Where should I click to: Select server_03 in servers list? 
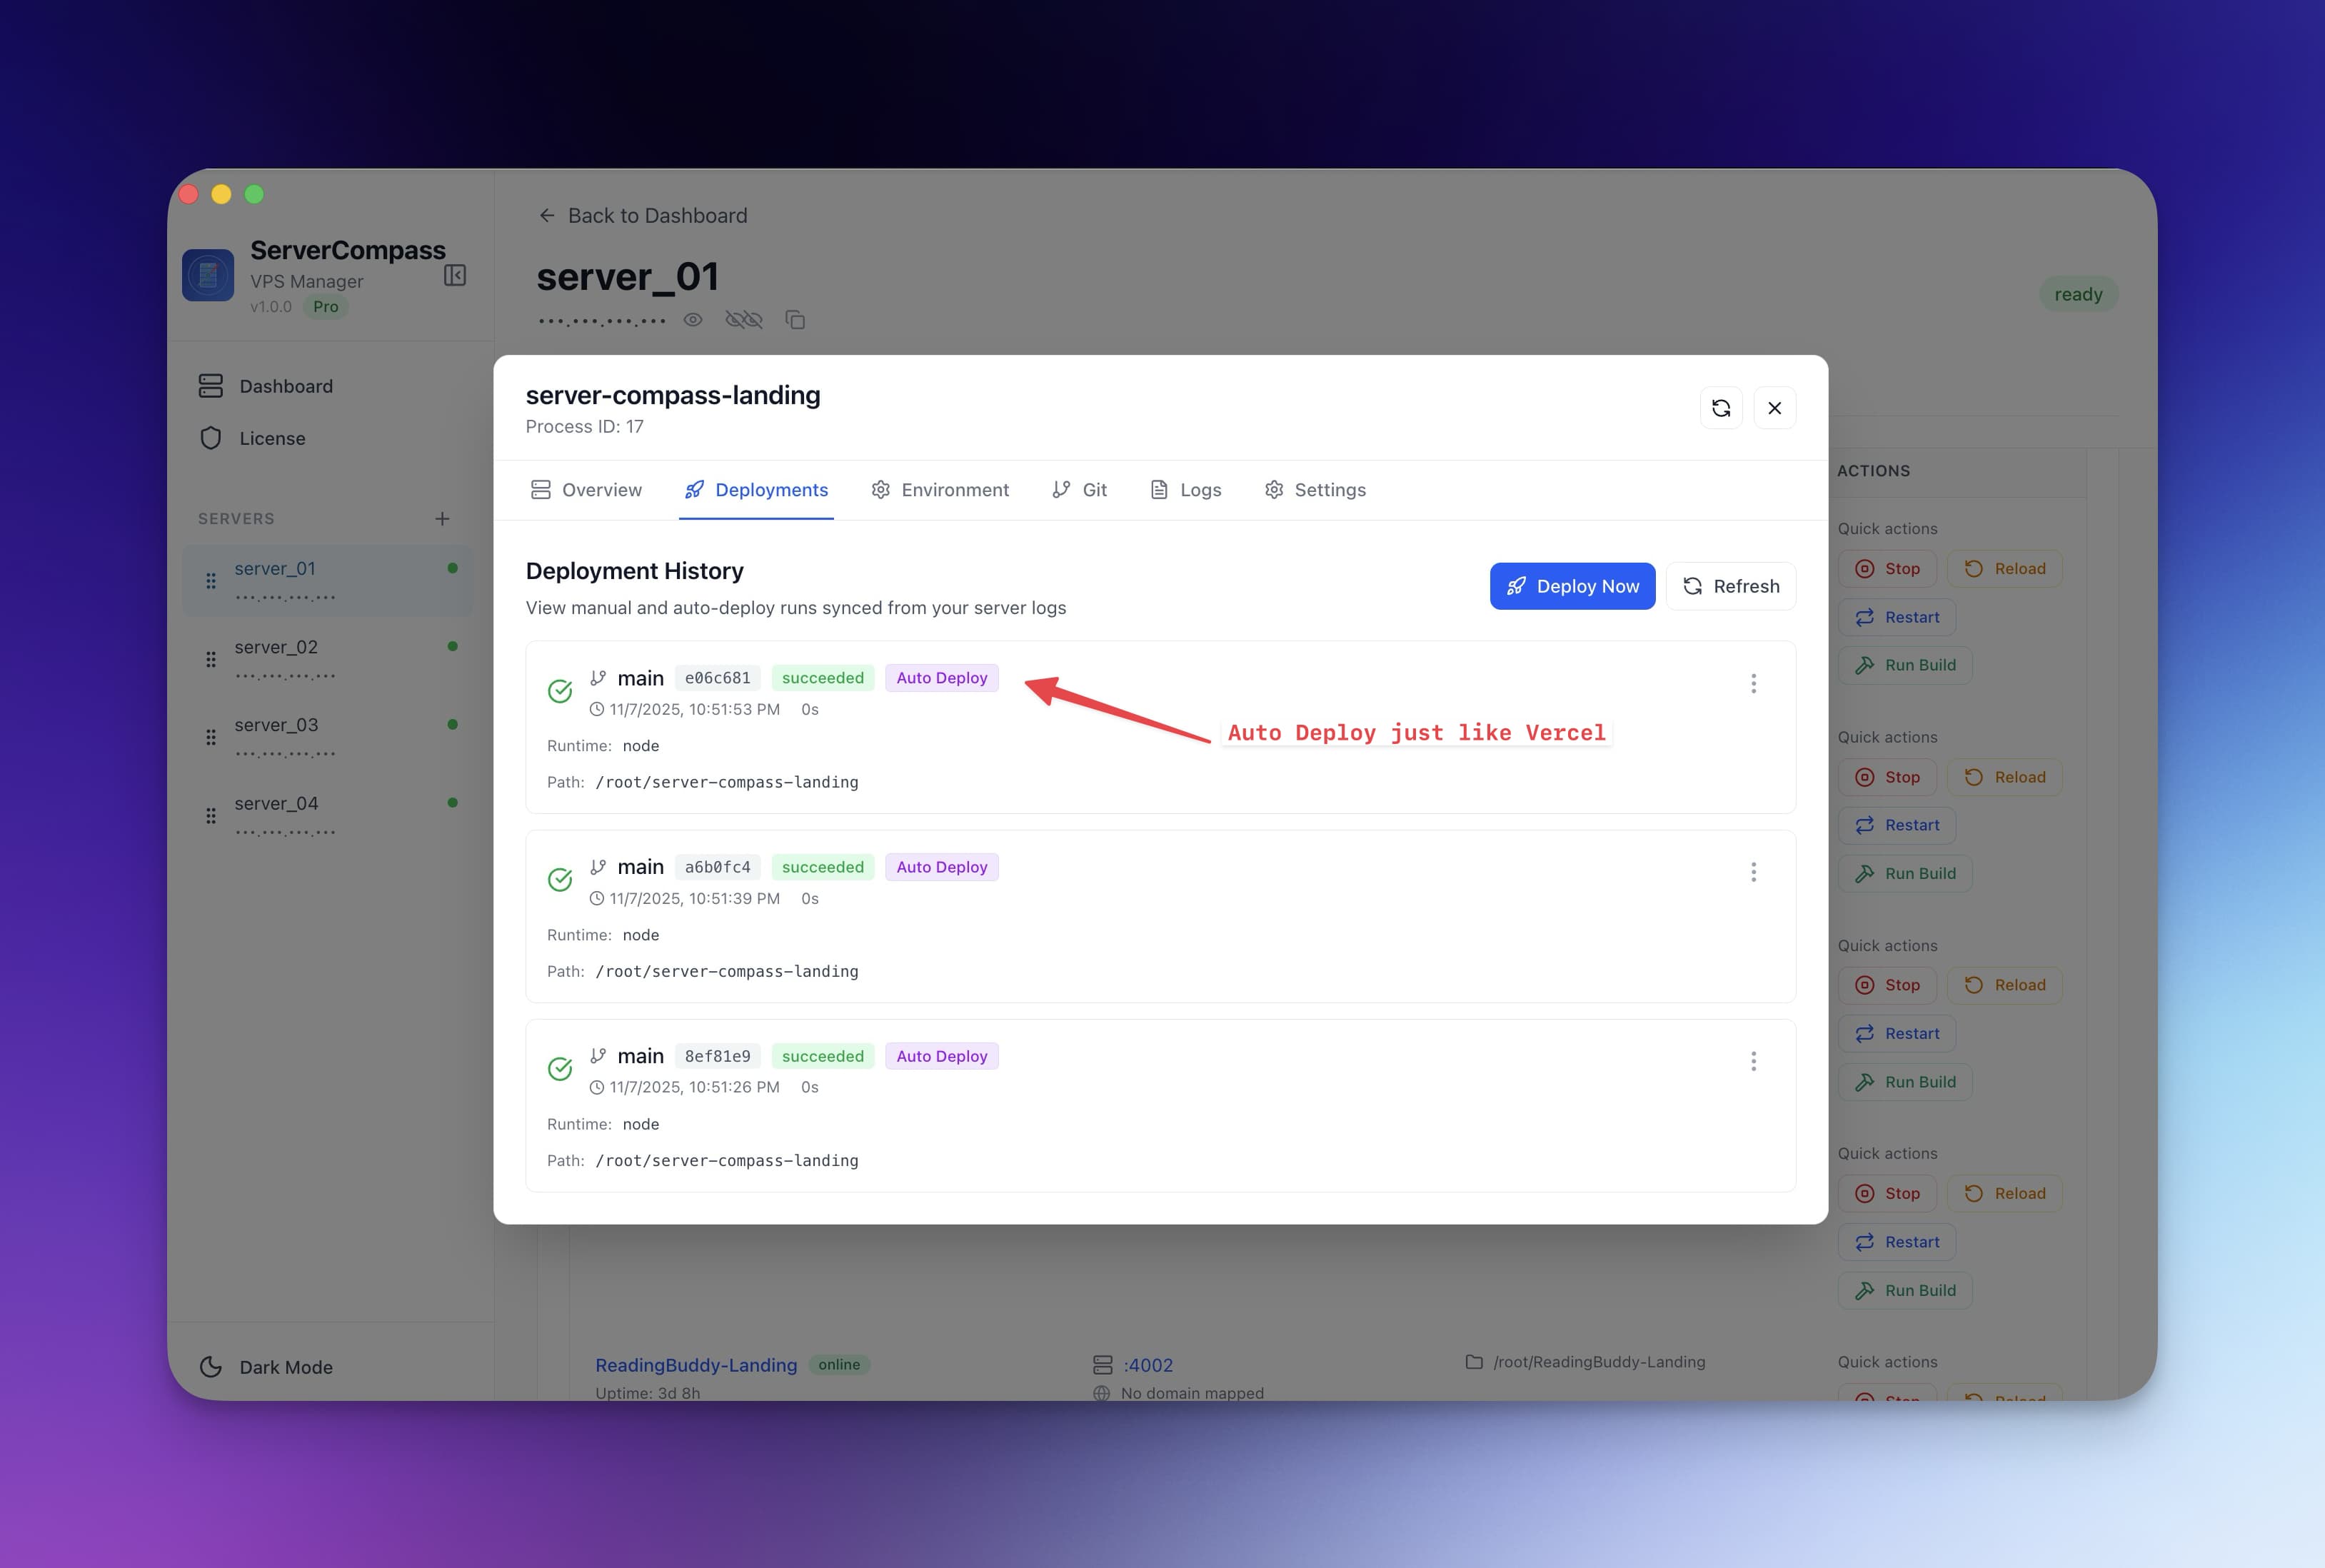pos(276,725)
